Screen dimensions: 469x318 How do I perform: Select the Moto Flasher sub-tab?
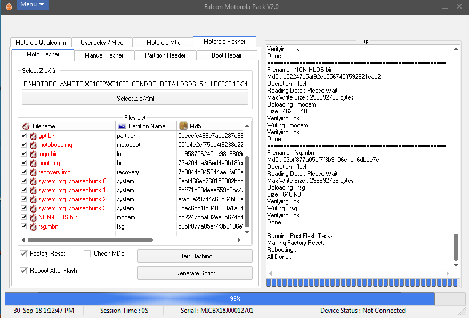(x=43, y=54)
